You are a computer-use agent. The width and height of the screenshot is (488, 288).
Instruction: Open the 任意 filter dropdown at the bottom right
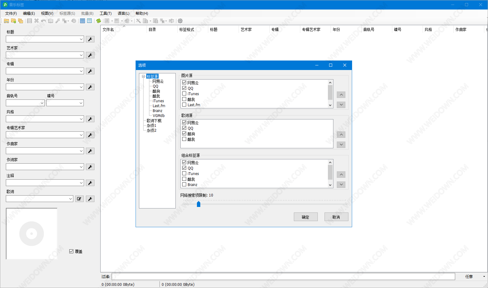coord(484,277)
